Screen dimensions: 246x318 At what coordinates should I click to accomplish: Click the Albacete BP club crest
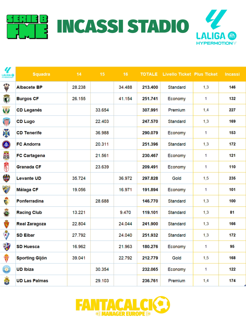coord(6,87)
